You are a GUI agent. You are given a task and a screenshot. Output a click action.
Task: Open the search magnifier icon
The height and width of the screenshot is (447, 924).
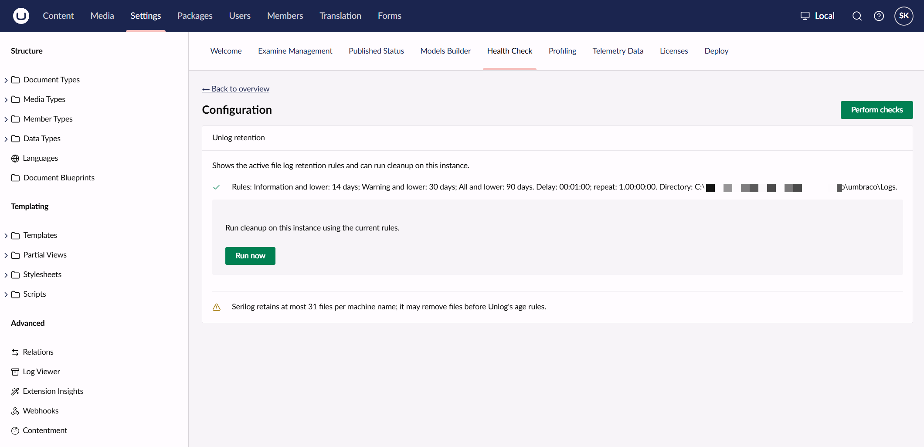[857, 16]
